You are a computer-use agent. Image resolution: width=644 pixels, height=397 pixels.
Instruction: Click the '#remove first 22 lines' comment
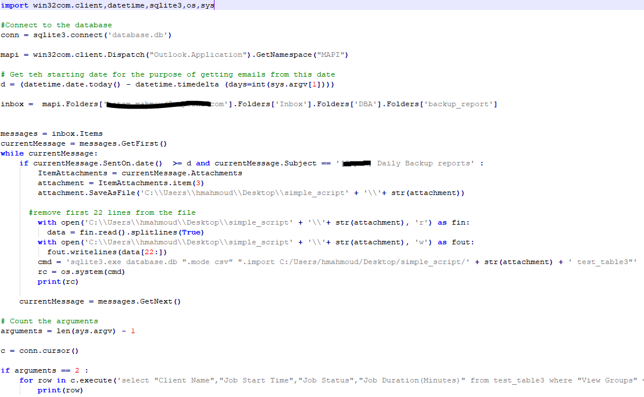click(112, 212)
